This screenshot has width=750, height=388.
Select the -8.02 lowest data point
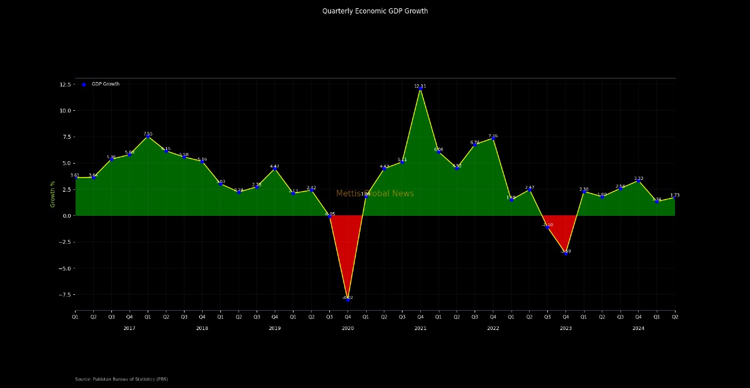coord(347,299)
